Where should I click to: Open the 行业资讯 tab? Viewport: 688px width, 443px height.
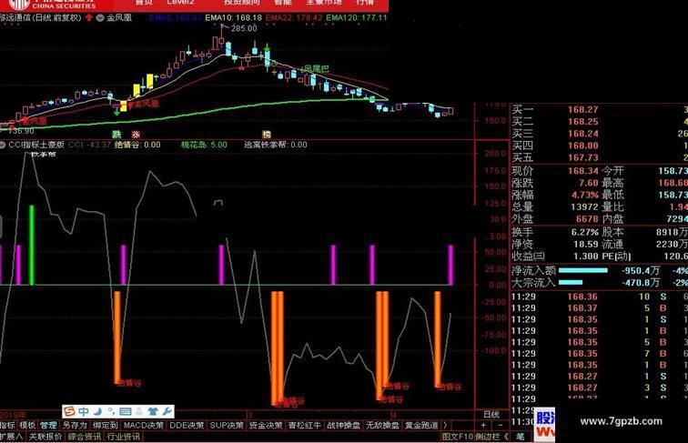124,437
